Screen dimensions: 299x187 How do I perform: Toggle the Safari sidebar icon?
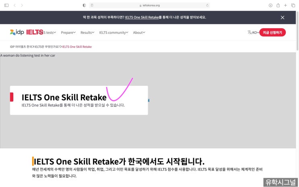coord(6,5)
